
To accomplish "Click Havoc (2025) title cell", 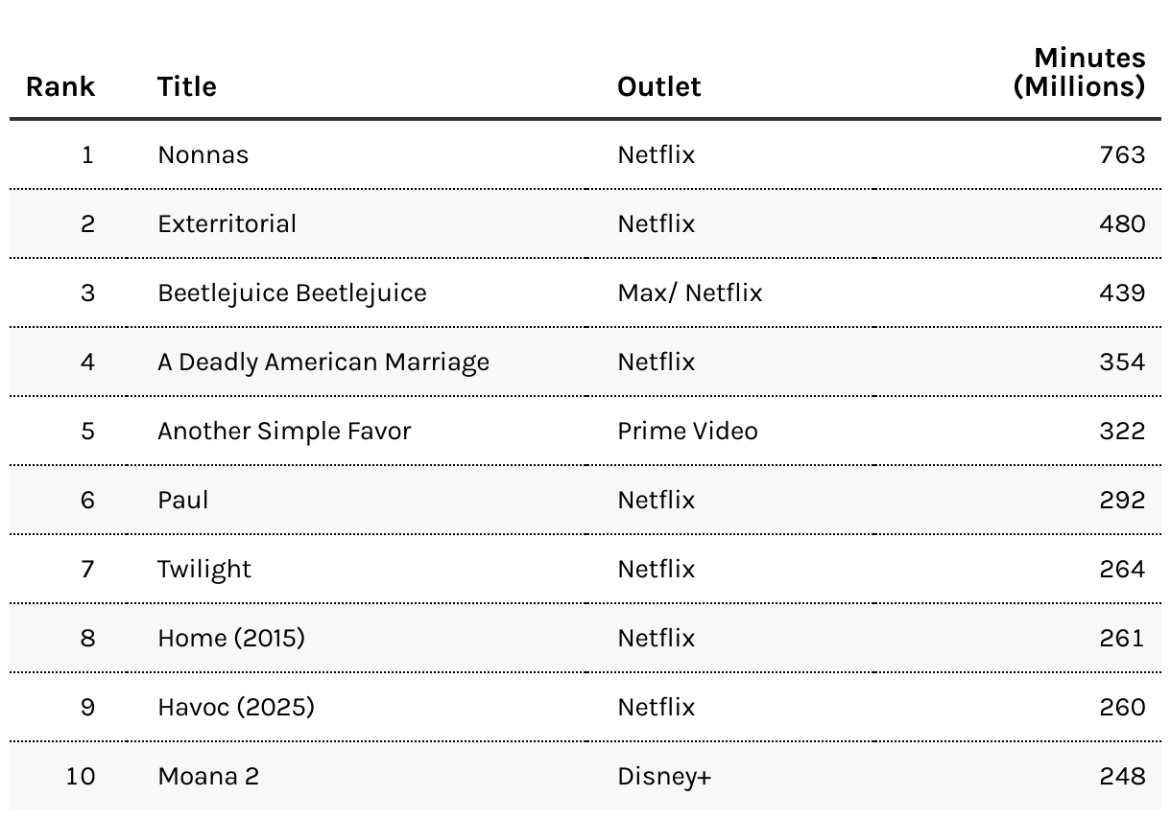I will click(x=236, y=707).
